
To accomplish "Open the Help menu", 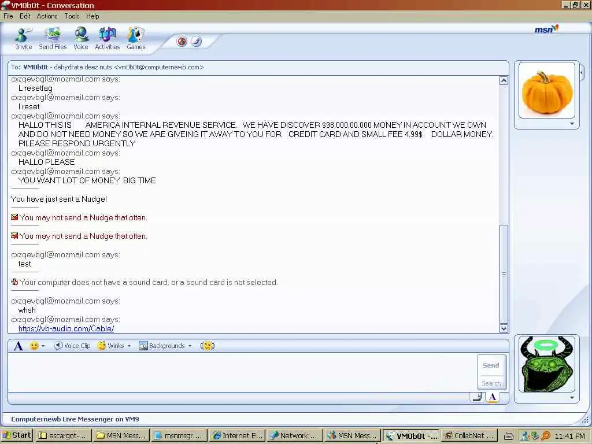I will click(92, 16).
